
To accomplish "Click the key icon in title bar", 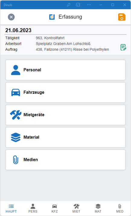I will (69, 5).
